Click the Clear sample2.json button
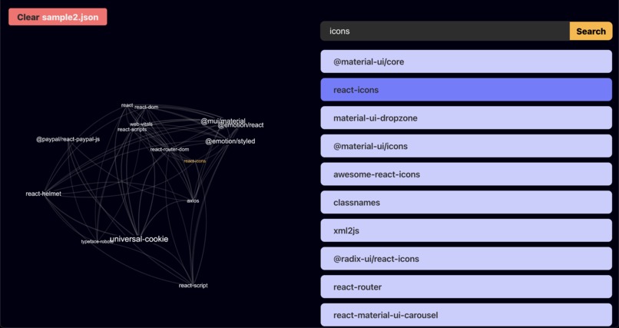The width and height of the screenshot is (619, 328). tap(58, 17)
